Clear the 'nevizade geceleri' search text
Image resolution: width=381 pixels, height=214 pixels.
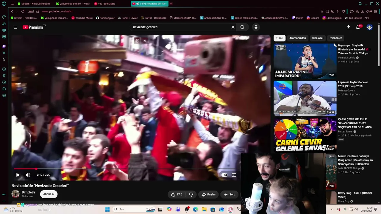pos(233,27)
